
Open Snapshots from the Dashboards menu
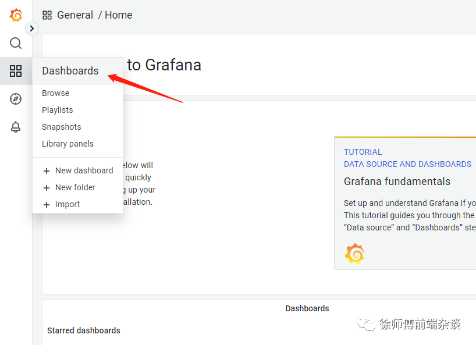point(61,127)
